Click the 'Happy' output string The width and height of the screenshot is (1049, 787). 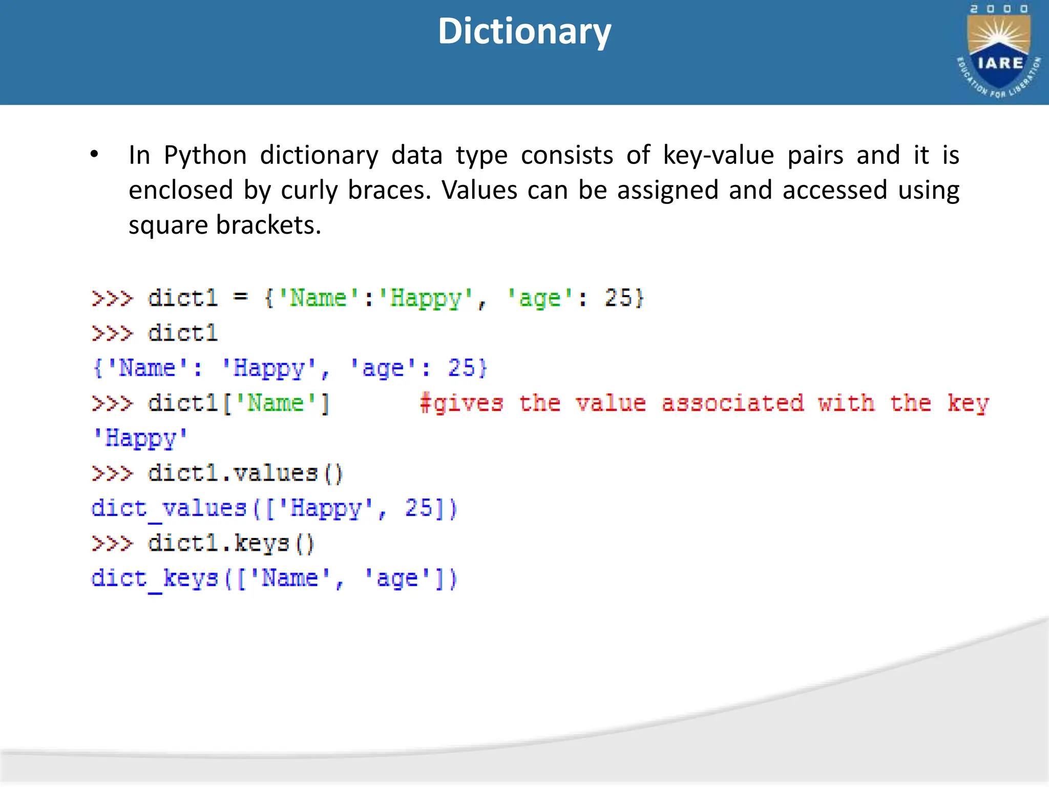click(140, 439)
